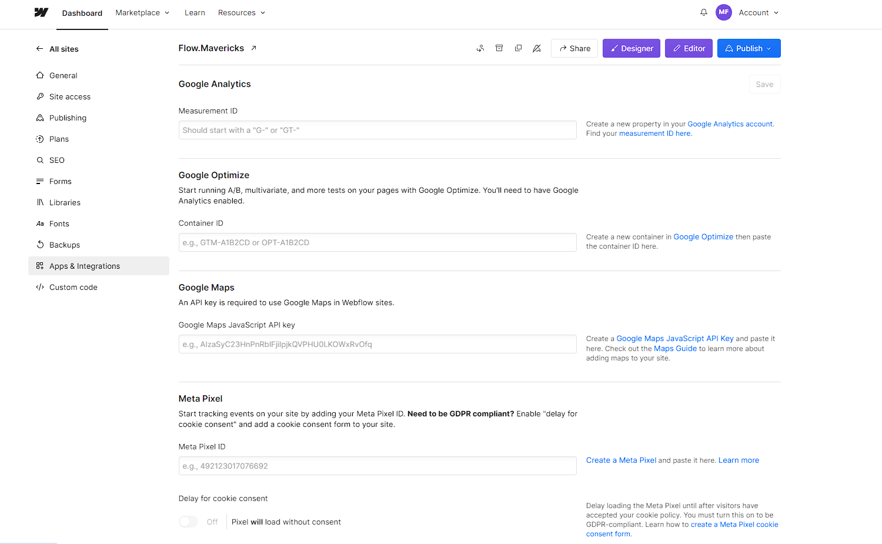Expand the Marketplace dropdown
The height and width of the screenshot is (544, 882).
tap(142, 12)
